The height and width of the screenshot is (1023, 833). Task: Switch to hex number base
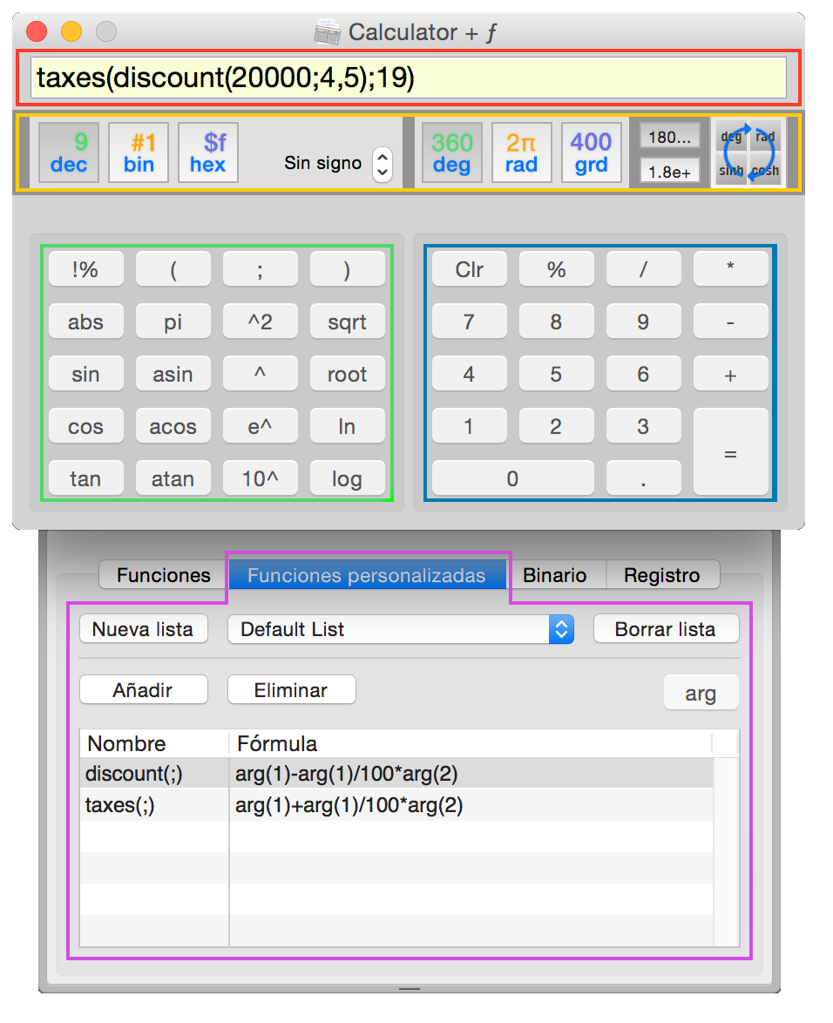[x=208, y=152]
